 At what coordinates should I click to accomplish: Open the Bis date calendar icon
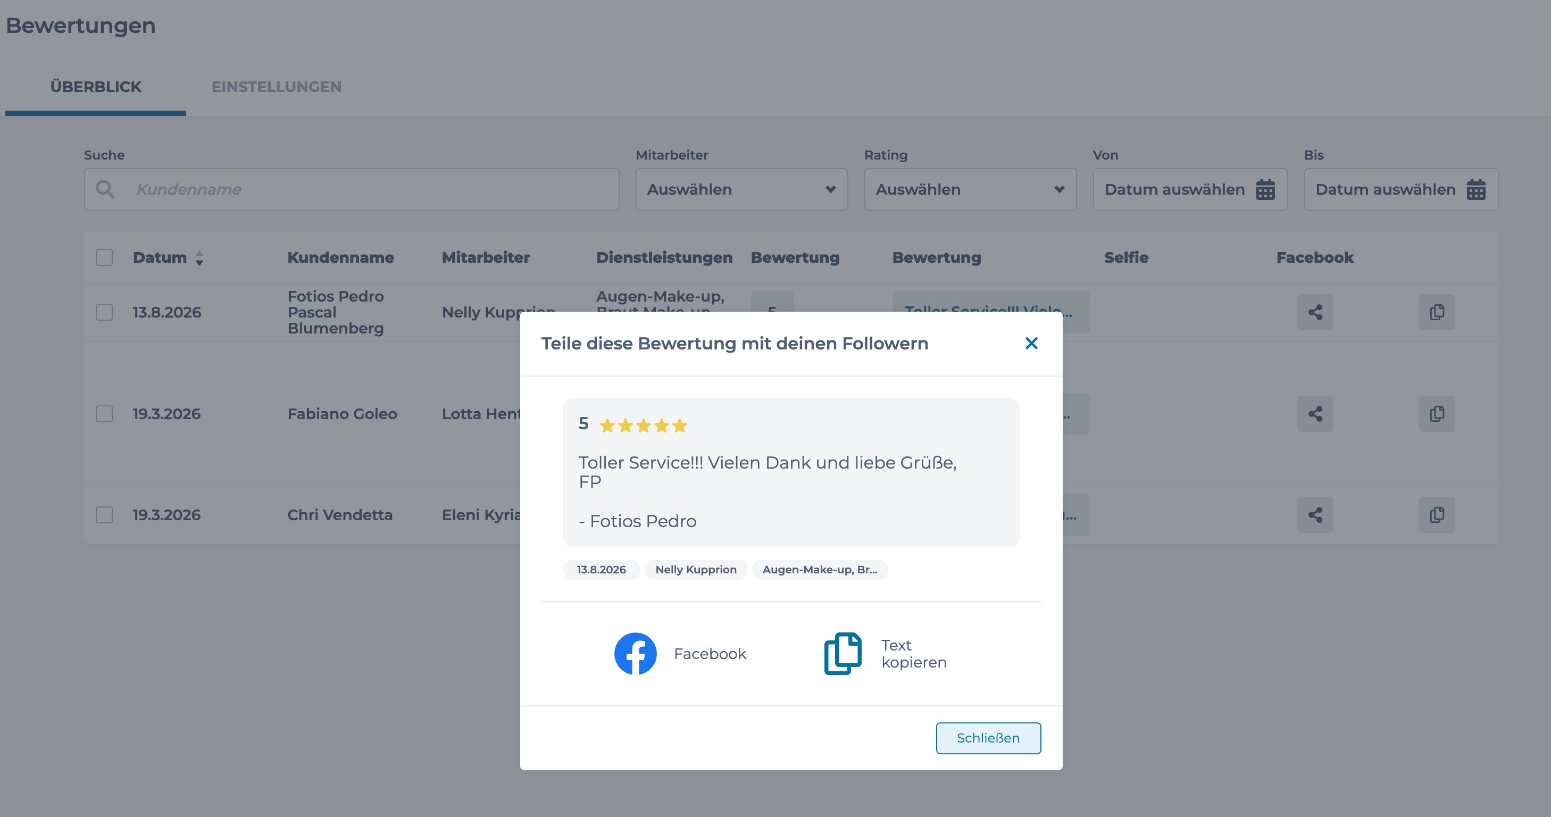coord(1476,189)
